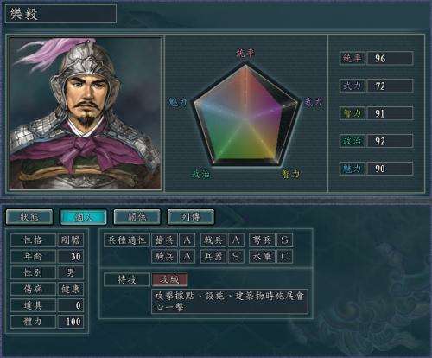Select the 統率 stat value 96
This screenshot has height=358, width=432.
click(x=390, y=58)
